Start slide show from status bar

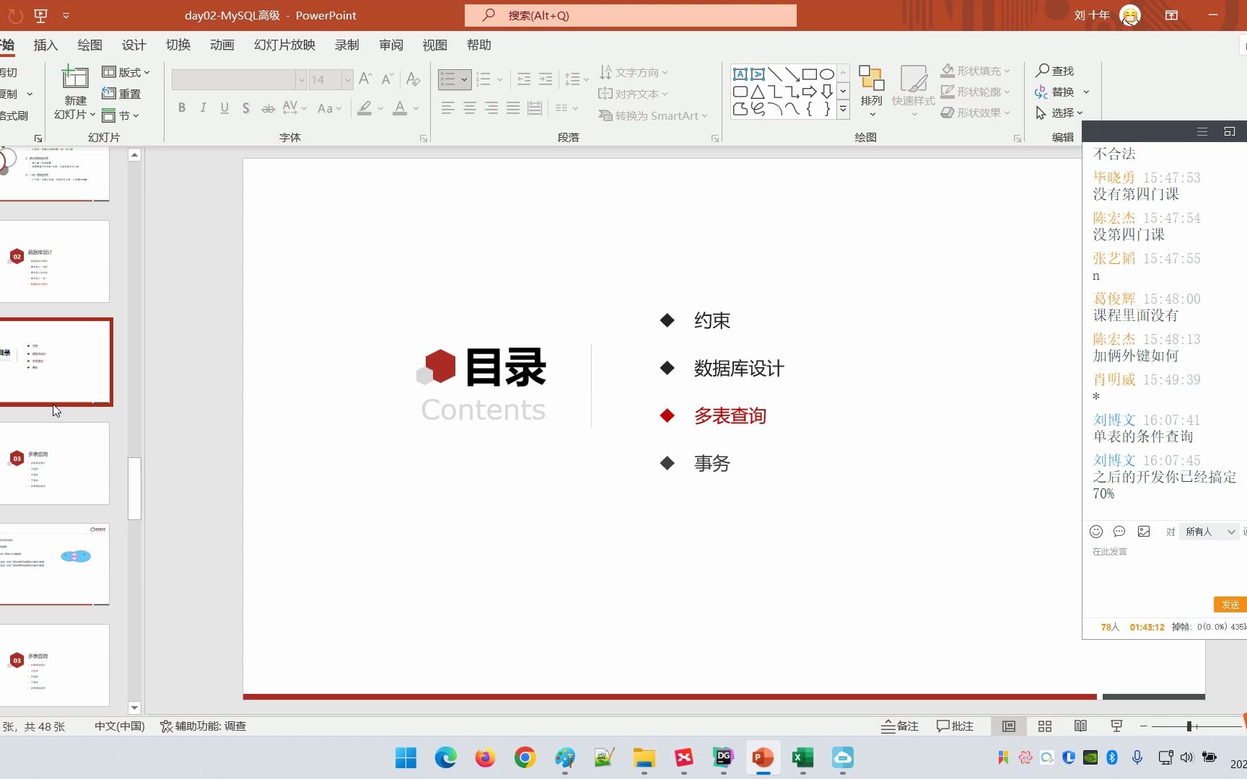point(1116,726)
